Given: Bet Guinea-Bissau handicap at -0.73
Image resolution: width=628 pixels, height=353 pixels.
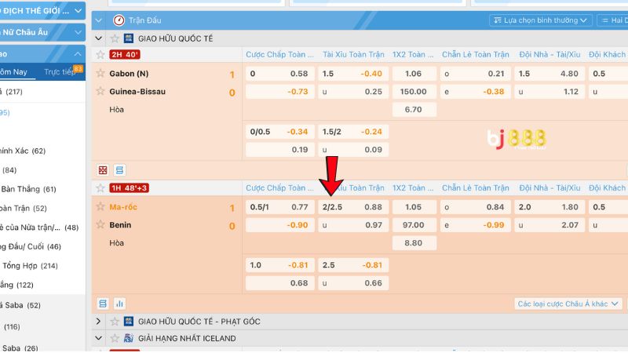Looking at the screenshot, I should click(x=280, y=92).
